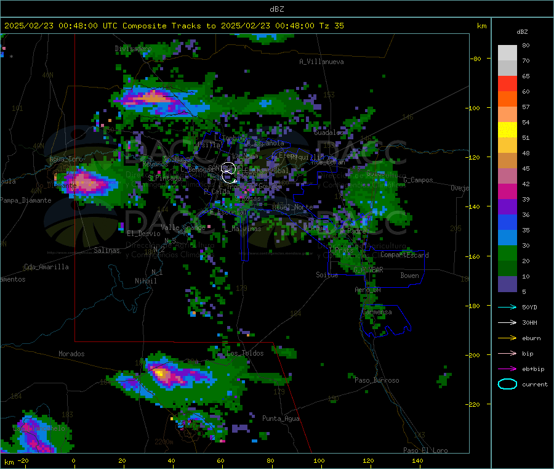Click the Soitue map label
This screenshot has height=469, width=554.
click(x=327, y=275)
